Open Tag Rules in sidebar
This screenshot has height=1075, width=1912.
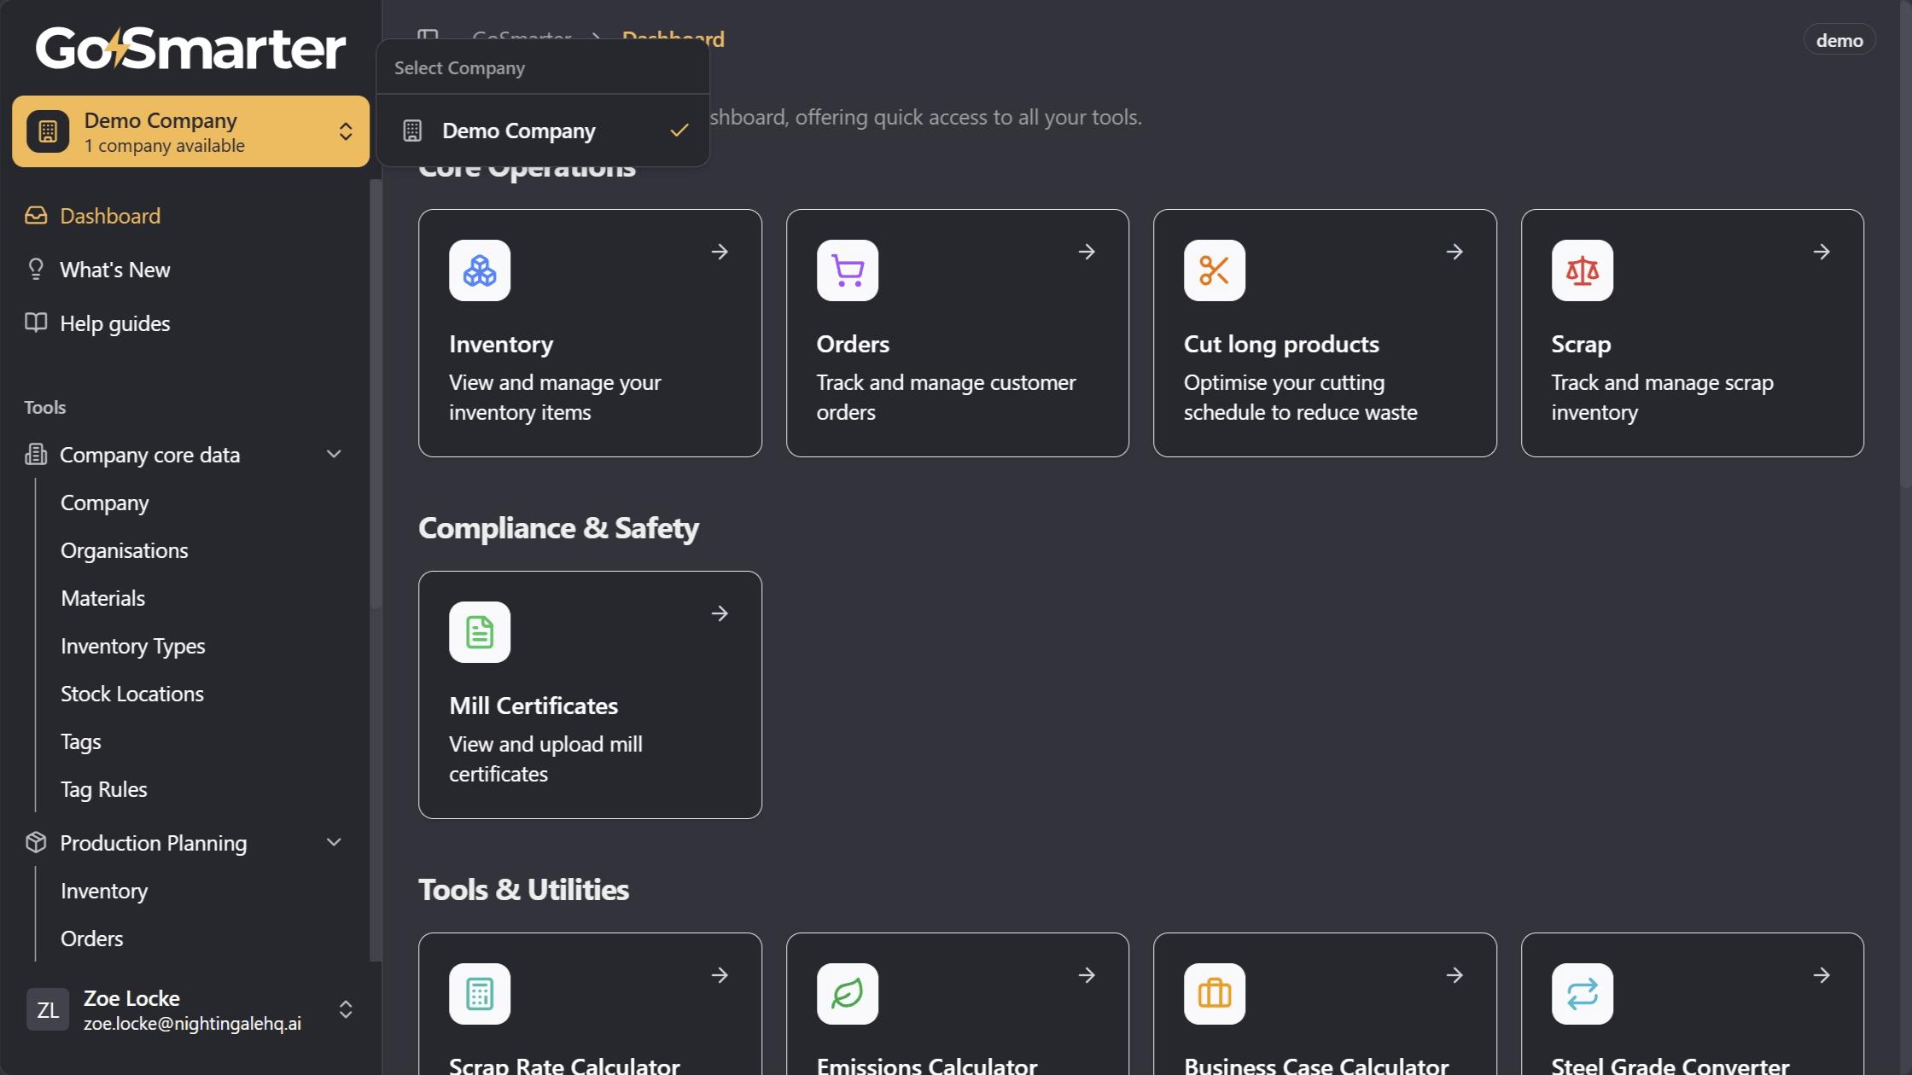pyautogui.click(x=103, y=789)
